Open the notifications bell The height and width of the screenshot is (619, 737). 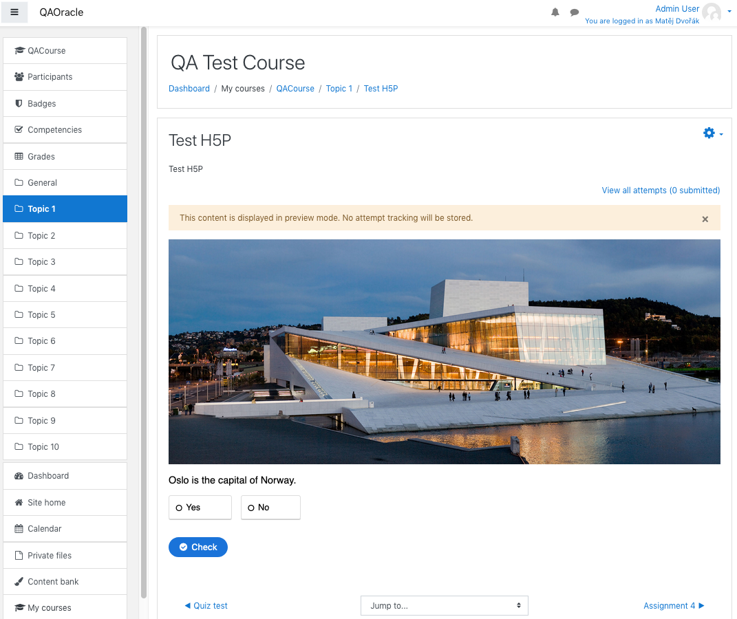[555, 12]
